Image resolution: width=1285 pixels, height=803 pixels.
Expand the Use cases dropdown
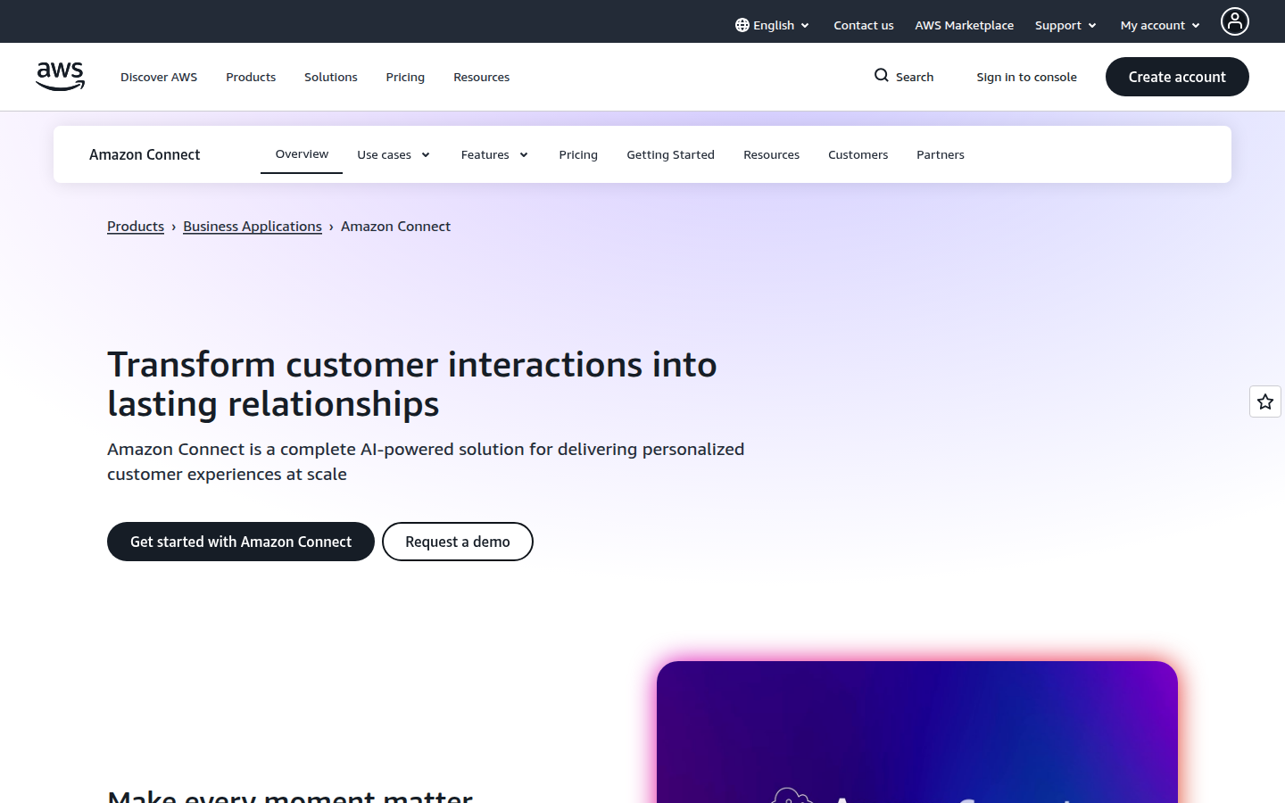(x=394, y=154)
